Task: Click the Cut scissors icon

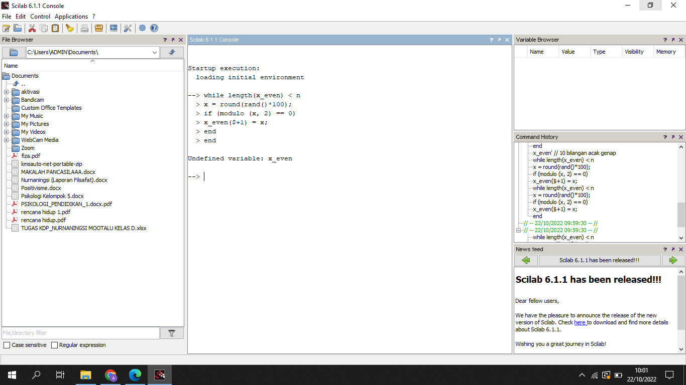Action: [32, 28]
